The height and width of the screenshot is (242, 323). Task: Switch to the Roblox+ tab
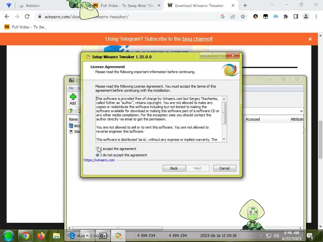(33, 6)
